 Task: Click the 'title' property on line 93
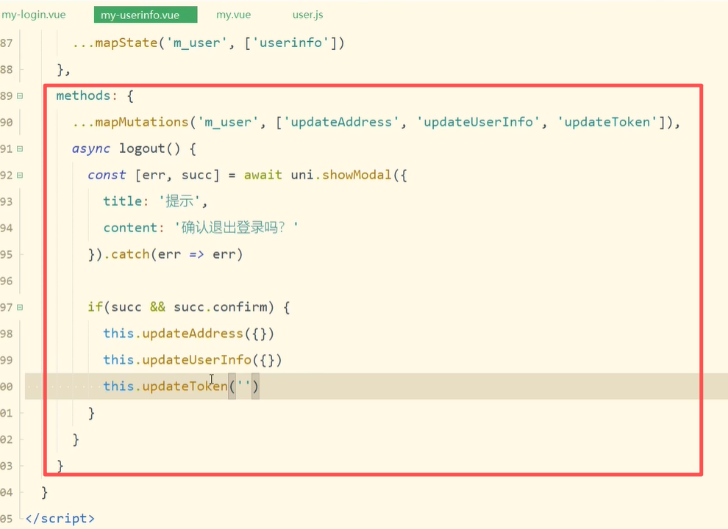tap(122, 201)
